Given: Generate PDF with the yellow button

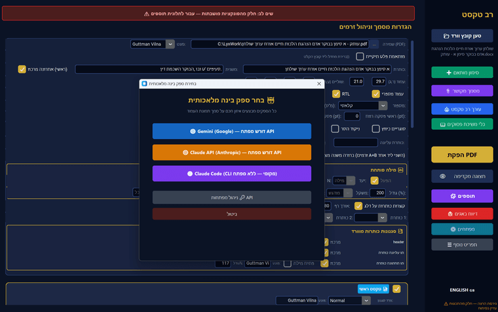Looking at the screenshot, I should click(x=462, y=155).
